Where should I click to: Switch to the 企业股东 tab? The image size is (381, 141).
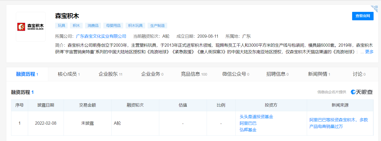point(110,74)
